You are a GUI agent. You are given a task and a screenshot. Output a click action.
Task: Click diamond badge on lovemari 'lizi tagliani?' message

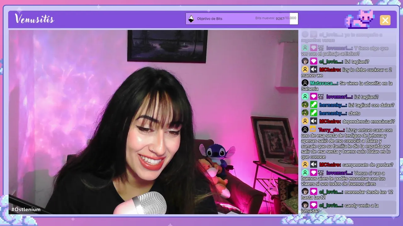pos(313,97)
